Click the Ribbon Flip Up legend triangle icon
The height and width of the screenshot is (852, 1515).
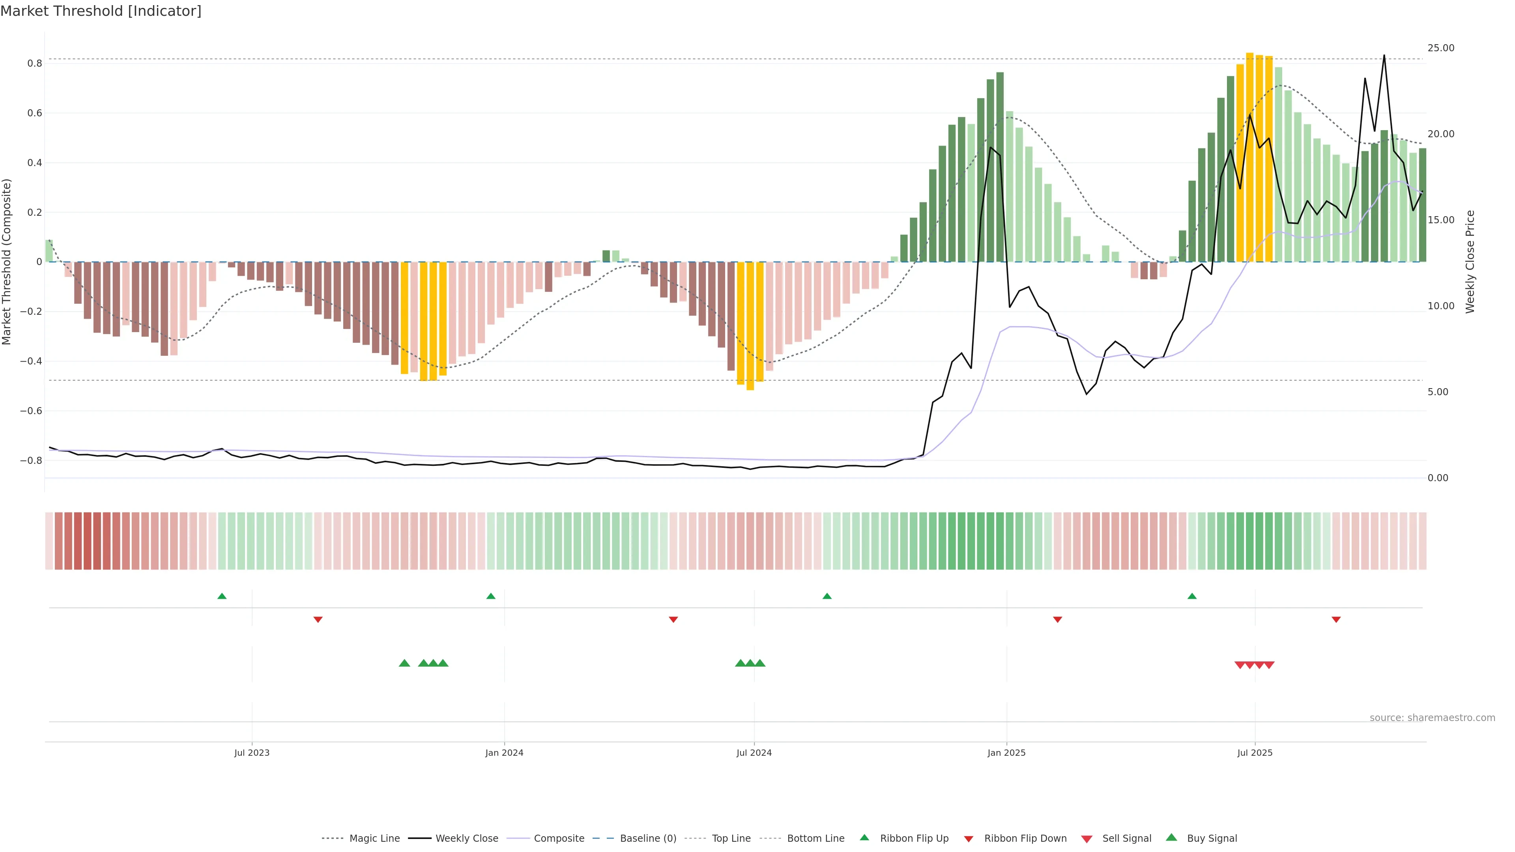point(864,837)
